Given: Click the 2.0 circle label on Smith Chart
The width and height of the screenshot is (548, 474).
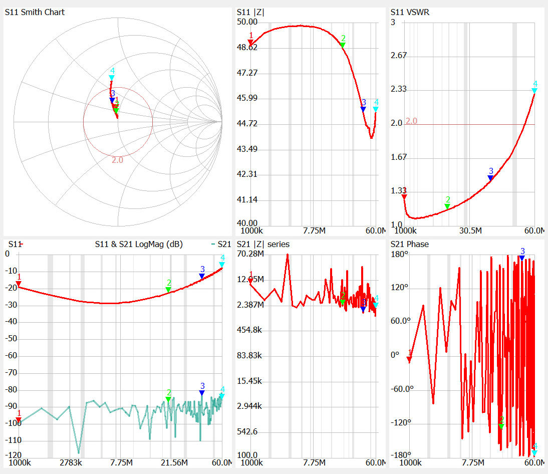Looking at the screenshot, I should click(117, 160).
